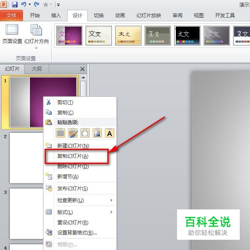Click the Undo arrow icon

(24, 5)
